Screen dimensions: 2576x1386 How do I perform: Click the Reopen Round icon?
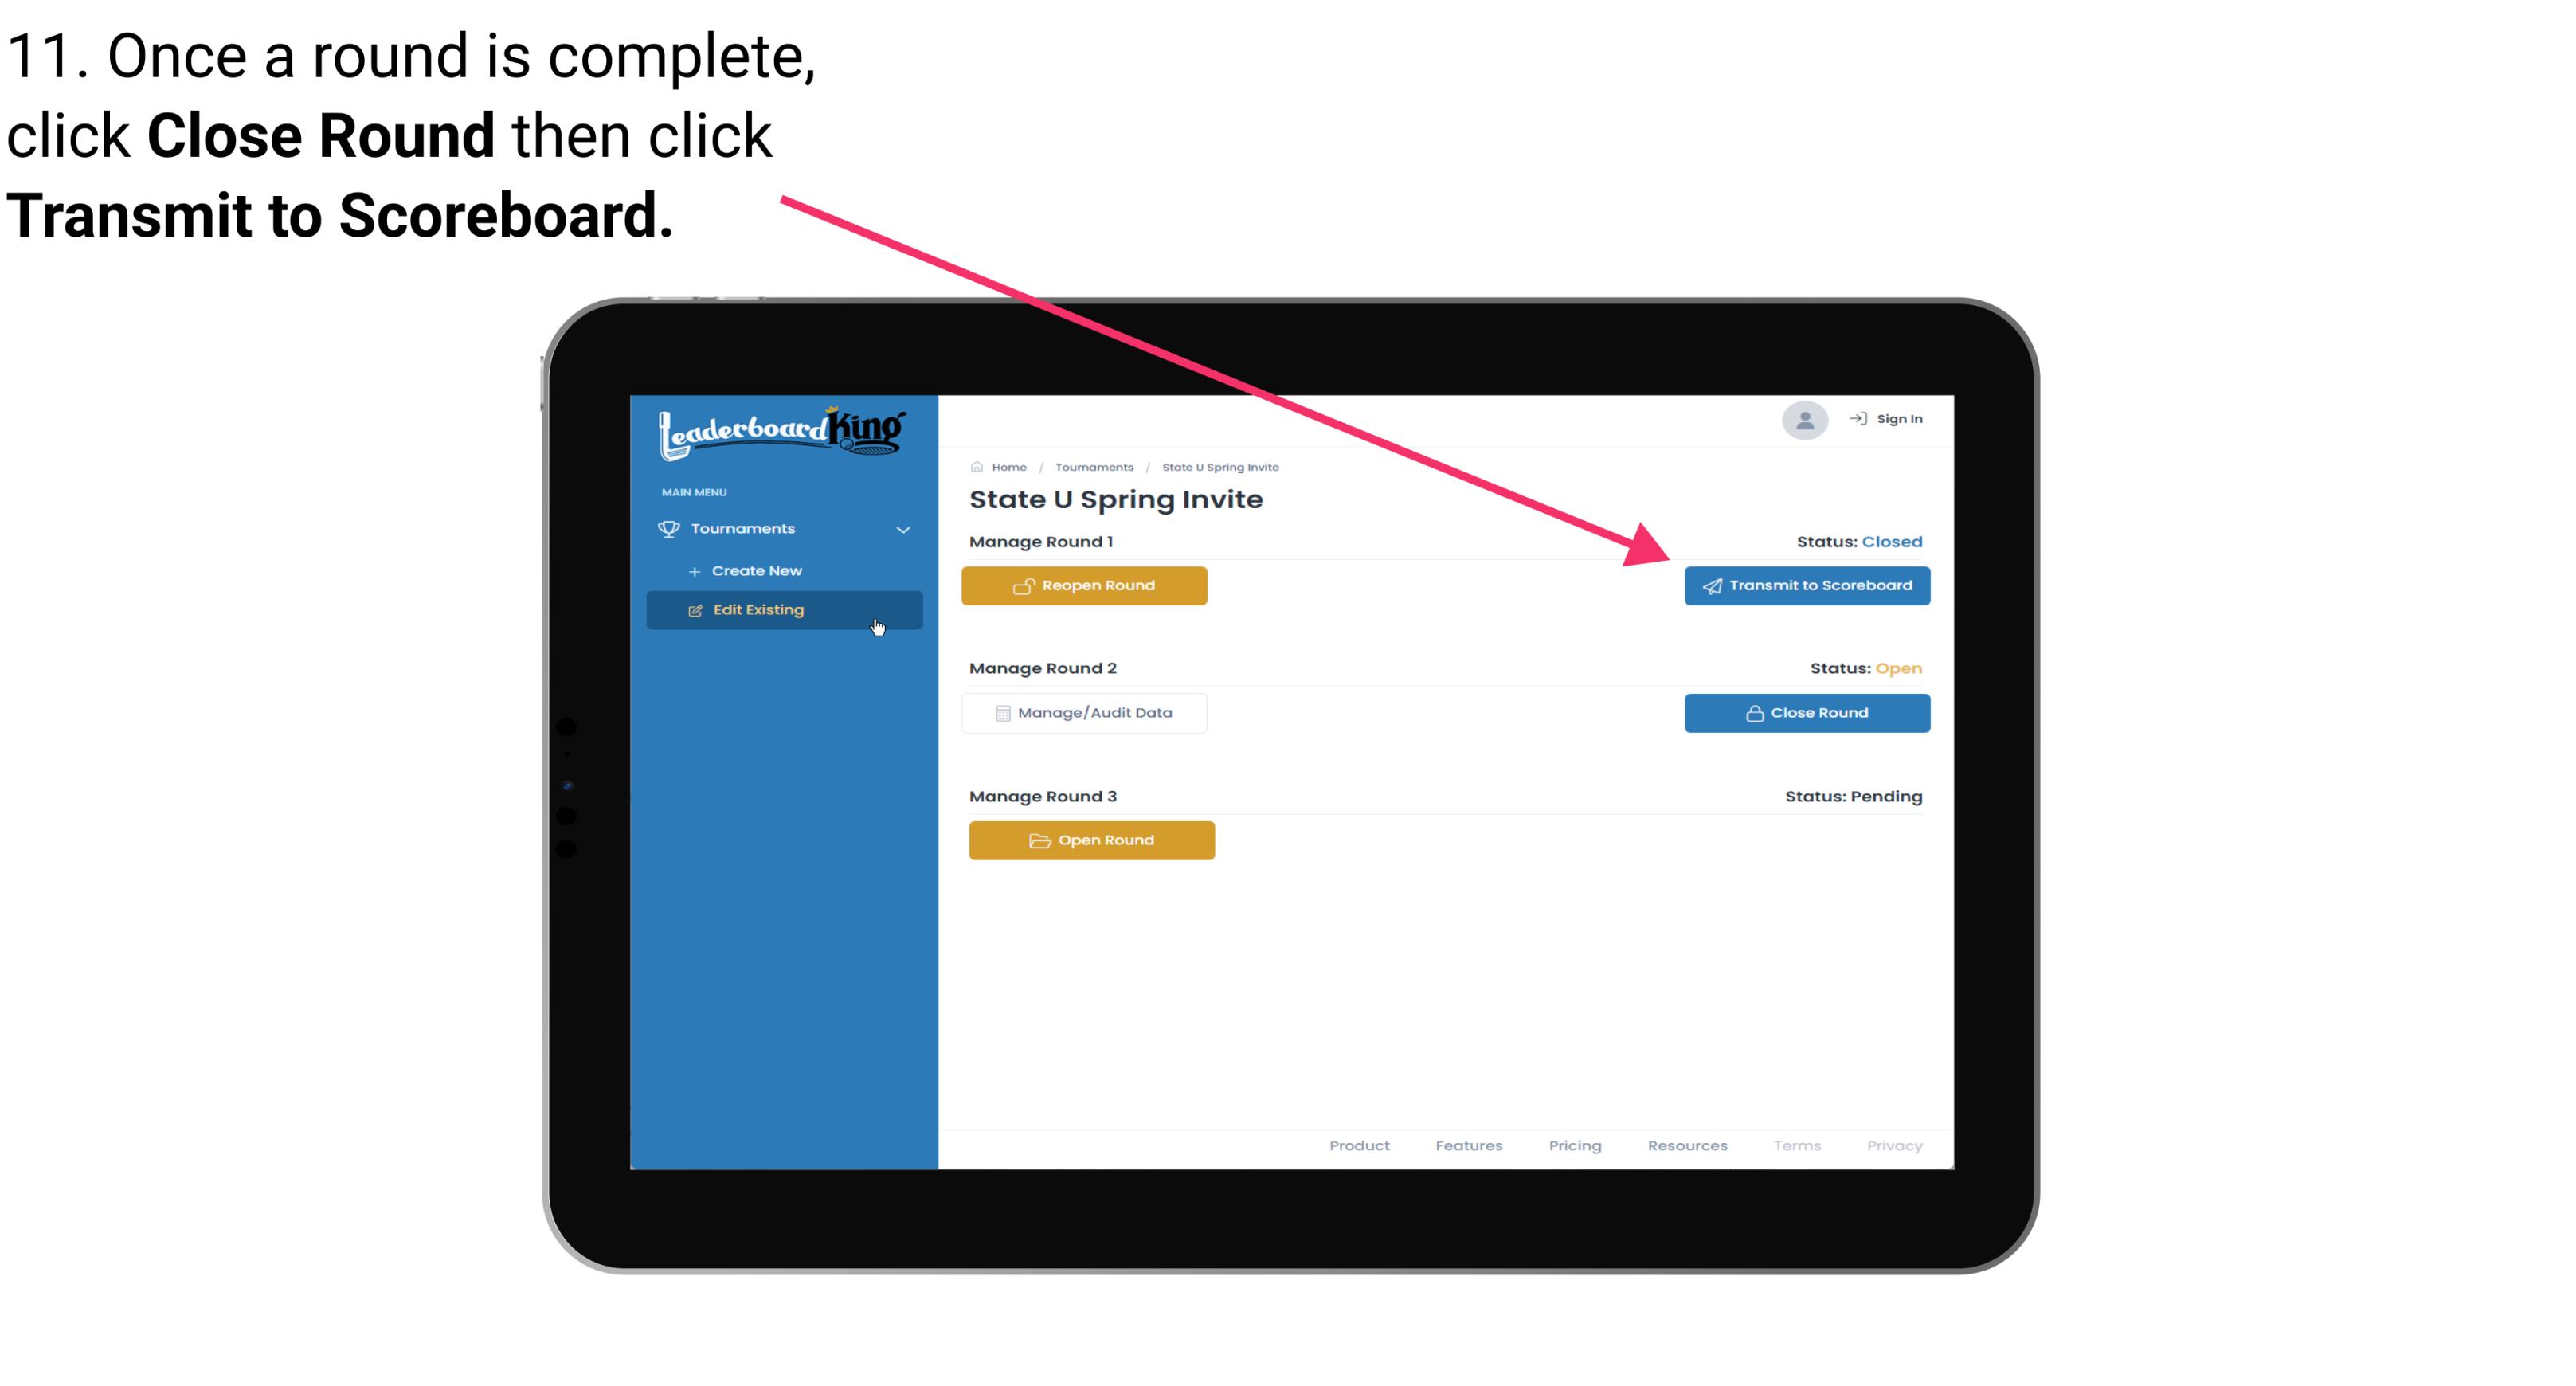(x=1024, y=584)
